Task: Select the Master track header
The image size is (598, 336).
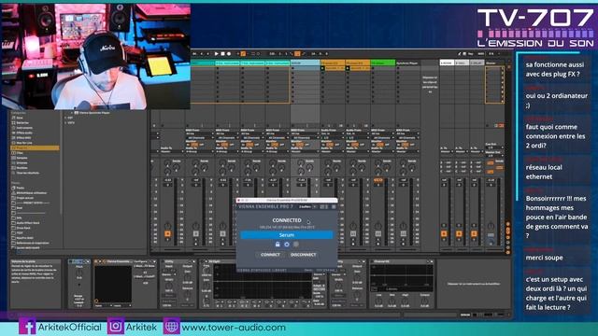Action: click(494, 63)
